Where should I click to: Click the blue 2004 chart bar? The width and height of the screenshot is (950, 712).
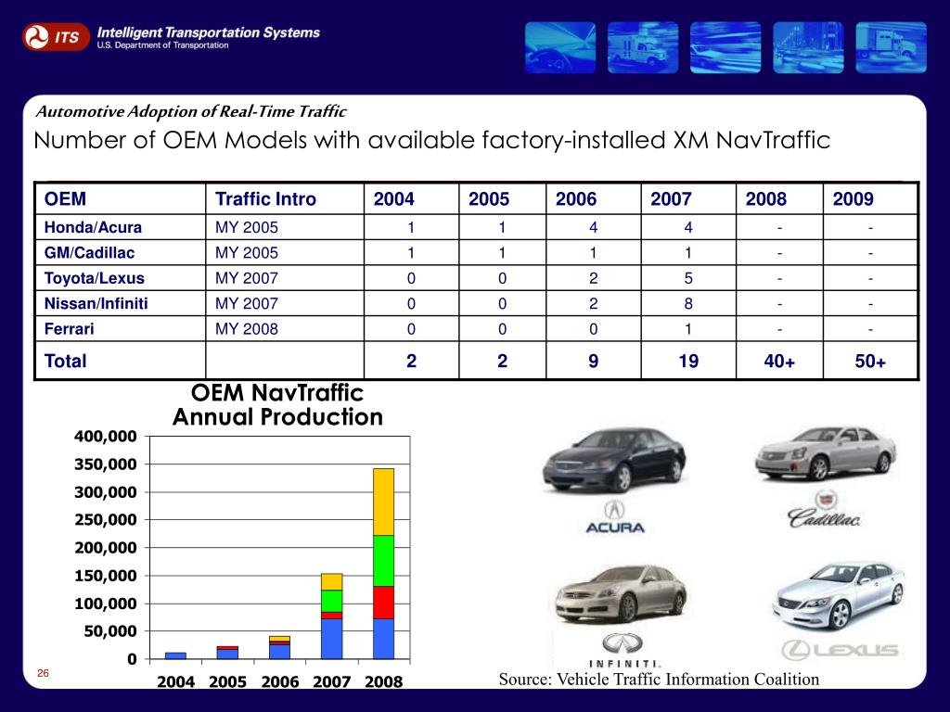pos(175,655)
